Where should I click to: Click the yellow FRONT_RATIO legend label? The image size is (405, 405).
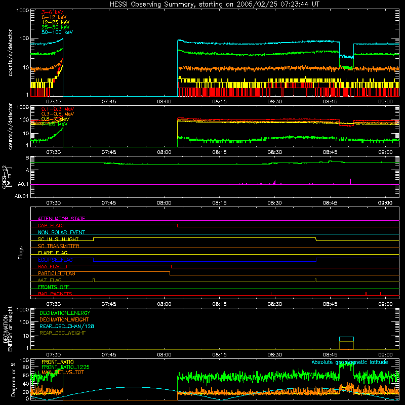(58, 362)
